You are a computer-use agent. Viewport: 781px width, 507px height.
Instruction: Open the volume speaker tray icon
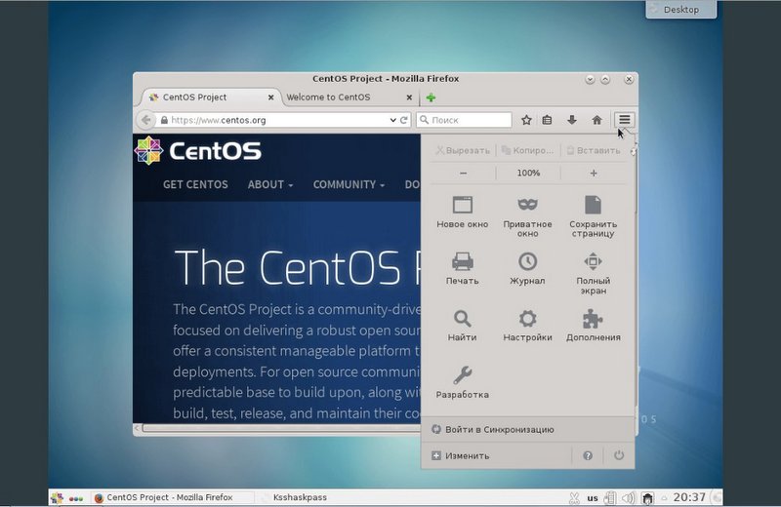point(628,497)
